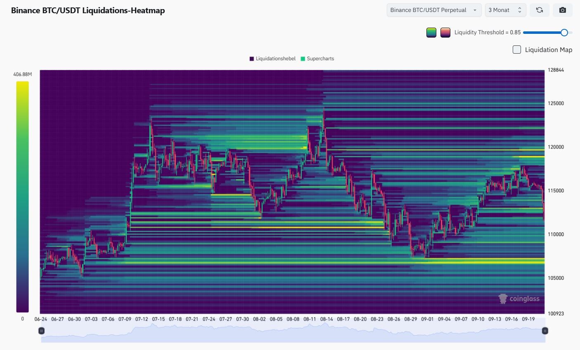Click the 08-23 date axis label
Viewport: 580px width, 350px height.
[377, 319]
